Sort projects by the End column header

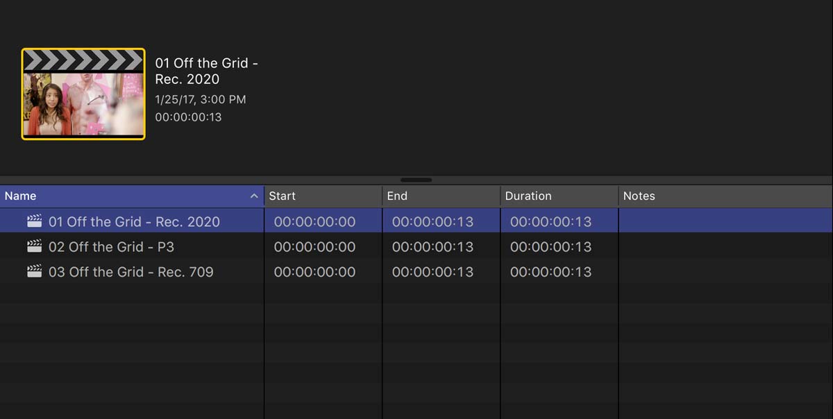coord(441,196)
